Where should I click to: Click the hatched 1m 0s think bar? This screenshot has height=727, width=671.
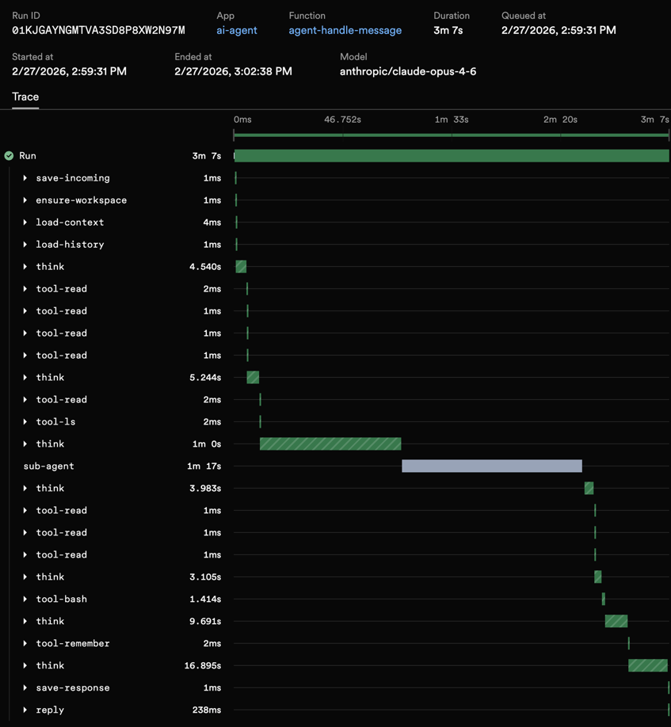(x=330, y=443)
